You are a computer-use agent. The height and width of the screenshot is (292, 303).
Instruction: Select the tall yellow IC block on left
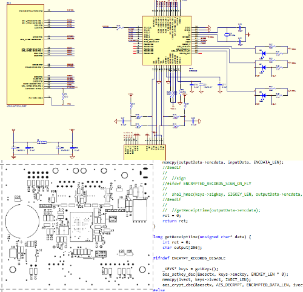point(25,55)
